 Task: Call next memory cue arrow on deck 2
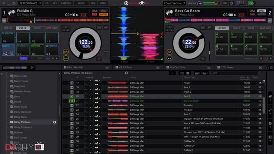coord(271,59)
